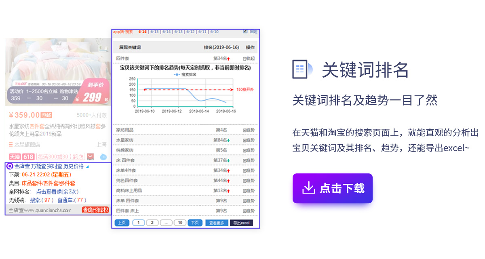Click the 5000+人付款 text
Viewport: 485px width, 259px height.
(92, 115)
